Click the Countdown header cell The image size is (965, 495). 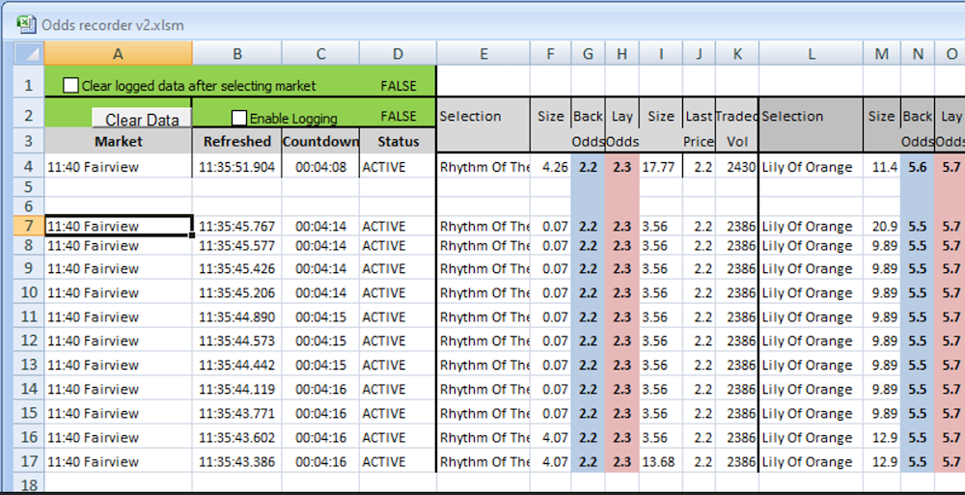[x=320, y=141]
